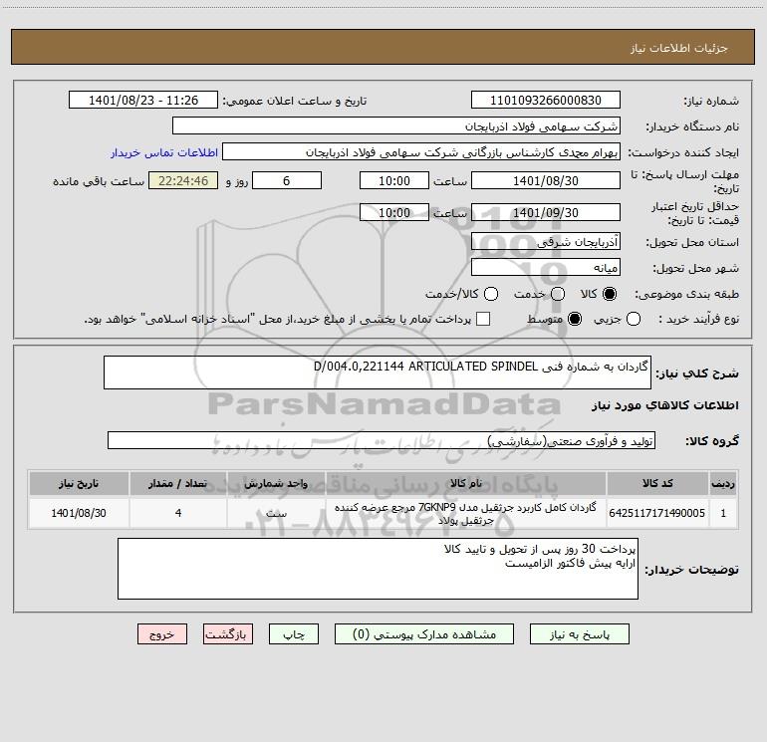Click the نام کالا column header
This screenshot has width=767, height=742.
point(466,484)
